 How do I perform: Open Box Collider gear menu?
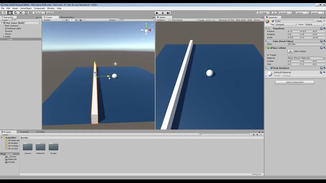[324, 48]
